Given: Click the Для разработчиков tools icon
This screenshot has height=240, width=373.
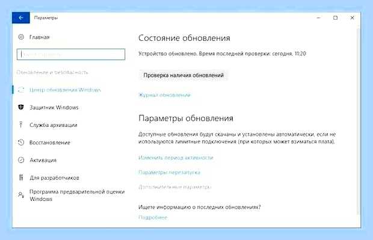Looking at the screenshot, I should pos(21,177).
